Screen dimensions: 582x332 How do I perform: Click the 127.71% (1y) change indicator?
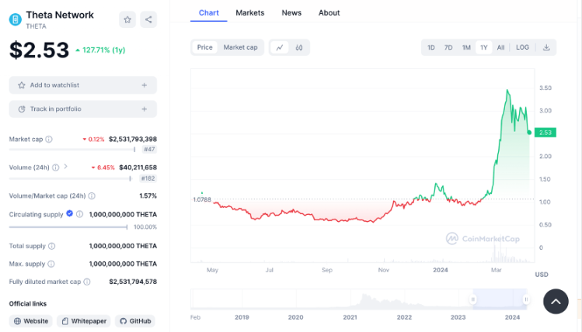100,50
